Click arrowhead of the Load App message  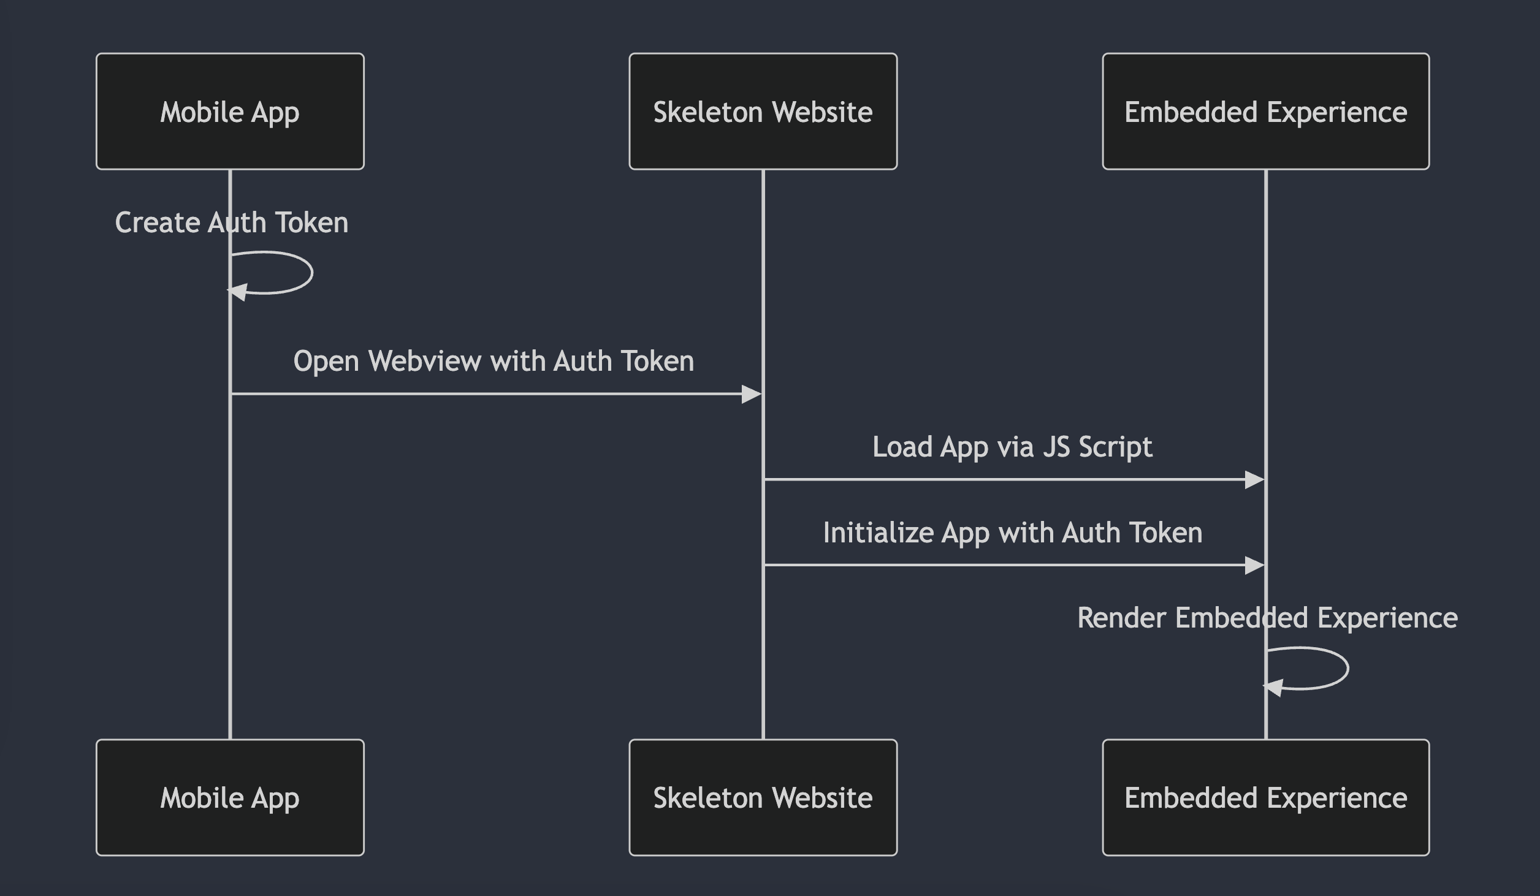(x=1254, y=480)
